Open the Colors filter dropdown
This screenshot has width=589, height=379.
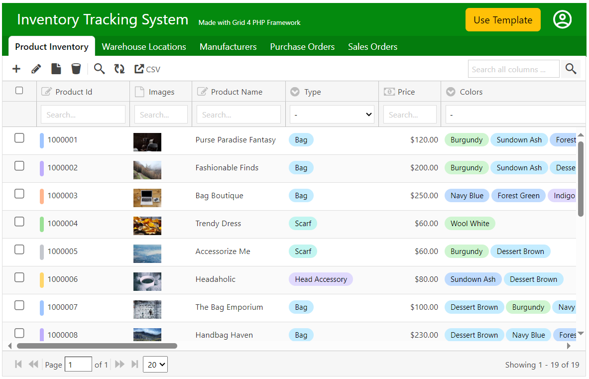point(515,115)
